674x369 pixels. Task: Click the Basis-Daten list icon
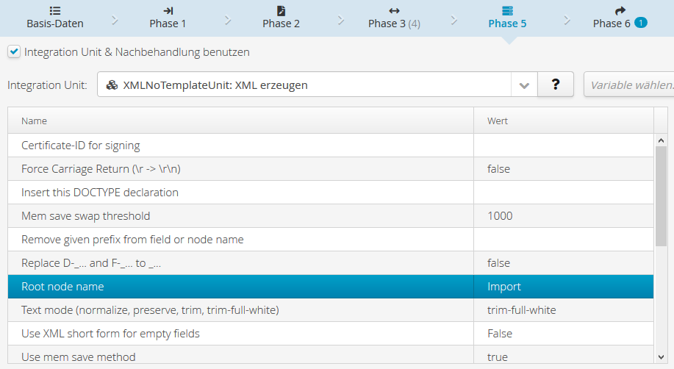[55, 10]
